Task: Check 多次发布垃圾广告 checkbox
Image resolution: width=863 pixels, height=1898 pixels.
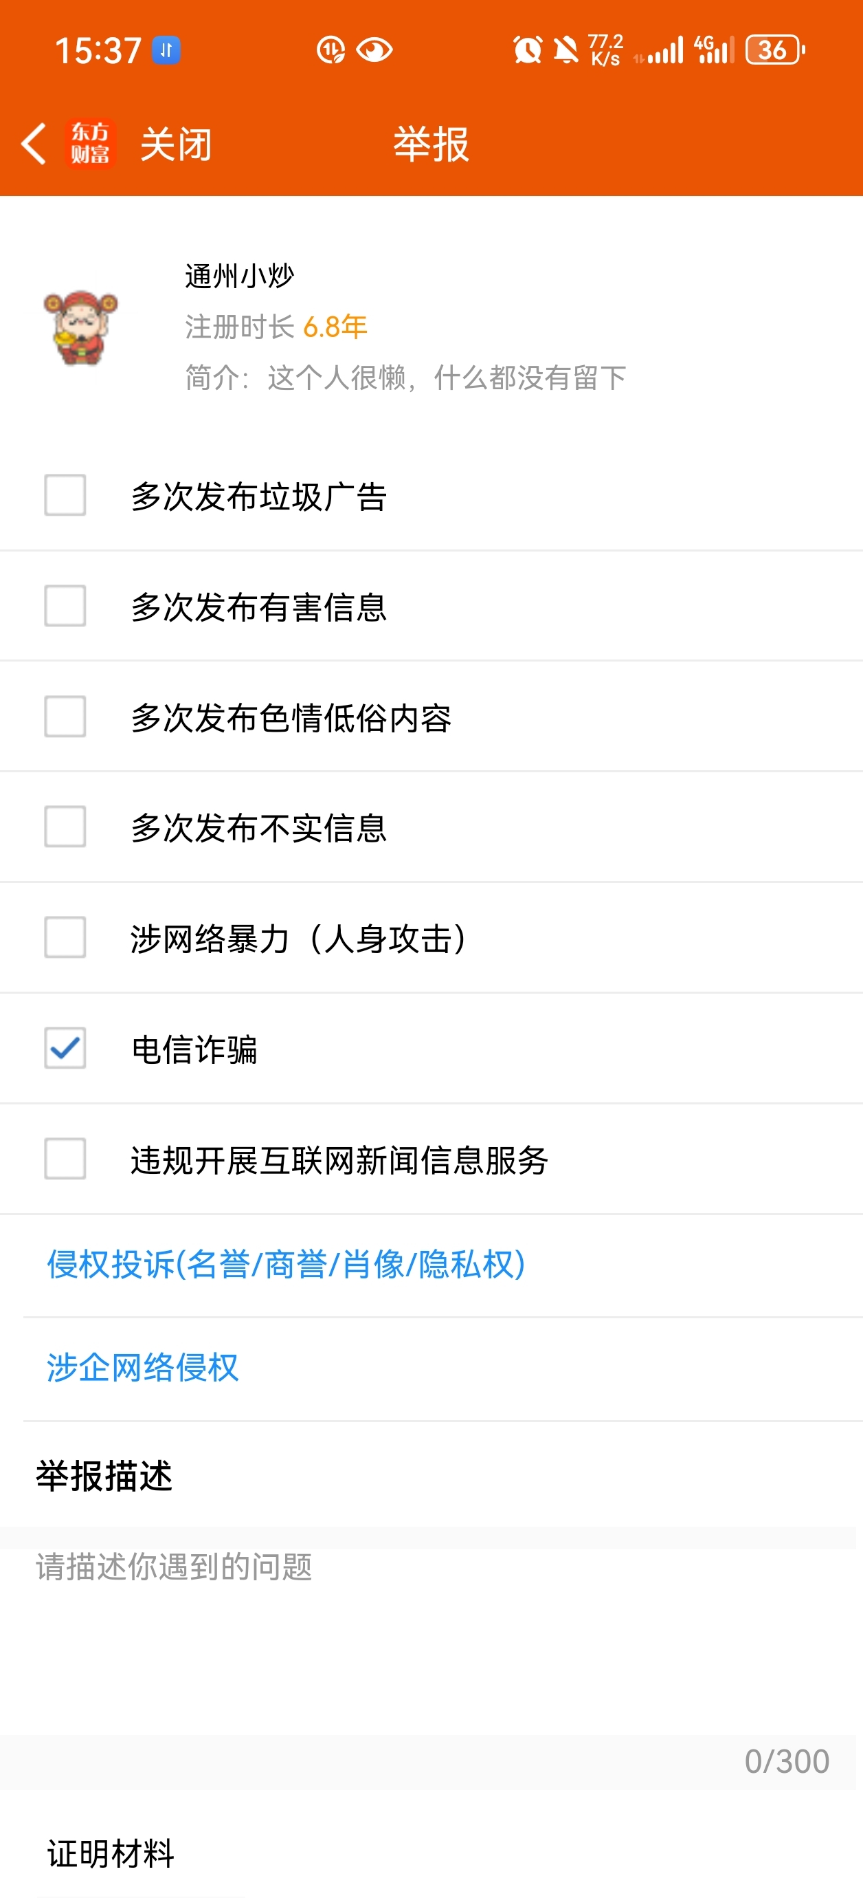Action: 65,495
